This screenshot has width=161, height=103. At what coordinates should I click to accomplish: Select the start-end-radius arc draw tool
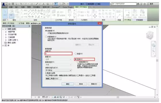coord(30,14)
